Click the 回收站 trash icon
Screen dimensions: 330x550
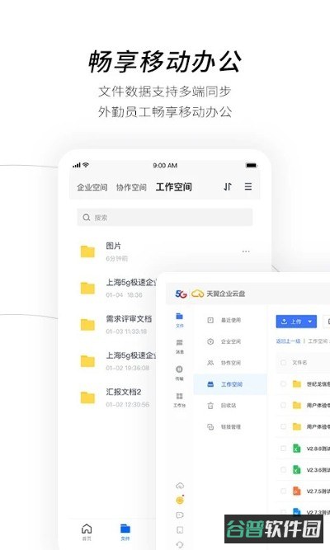(x=210, y=406)
